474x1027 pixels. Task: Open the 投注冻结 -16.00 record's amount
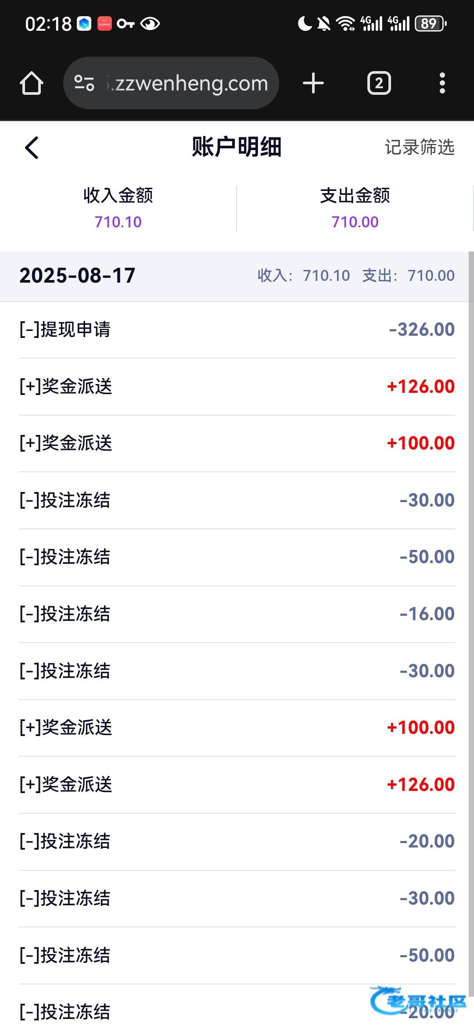point(427,614)
